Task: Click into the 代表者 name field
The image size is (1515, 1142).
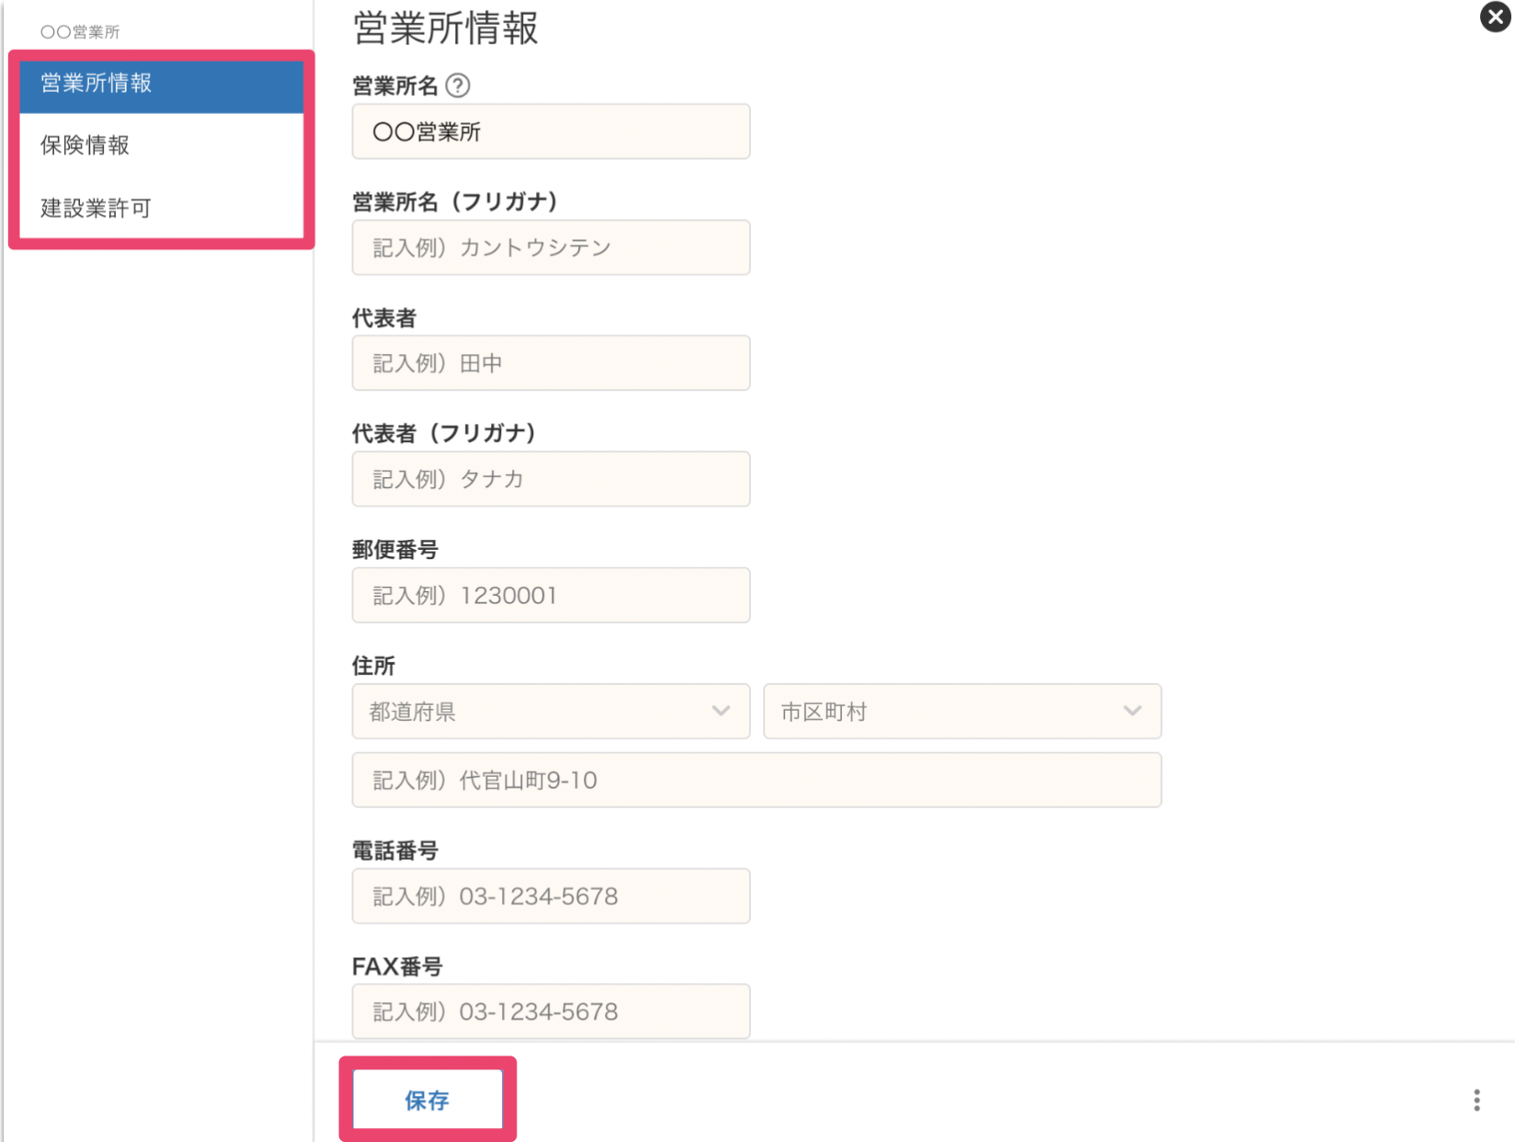Action: pyautogui.click(x=550, y=363)
